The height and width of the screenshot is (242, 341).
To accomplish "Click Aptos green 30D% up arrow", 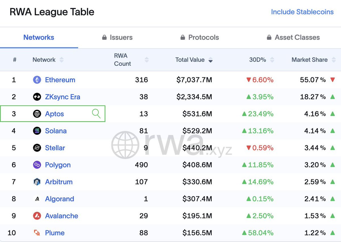I will (x=244, y=114).
